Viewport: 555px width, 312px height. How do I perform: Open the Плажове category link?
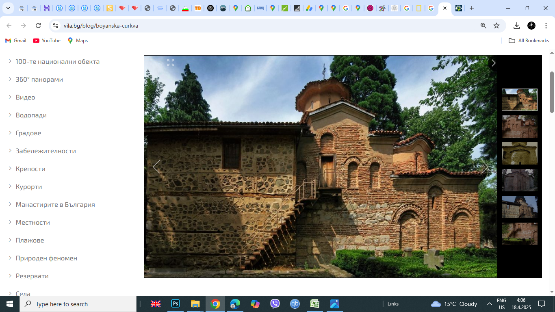coord(30,240)
